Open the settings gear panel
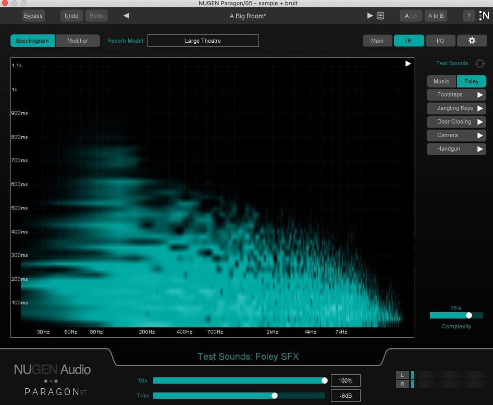 pos(472,40)
